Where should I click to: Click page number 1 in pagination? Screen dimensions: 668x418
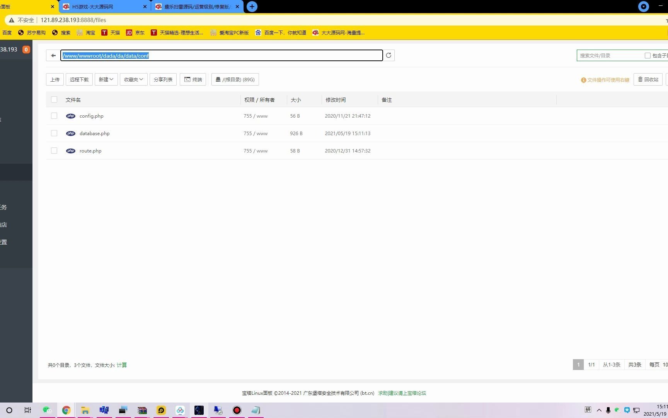[578, 365]
